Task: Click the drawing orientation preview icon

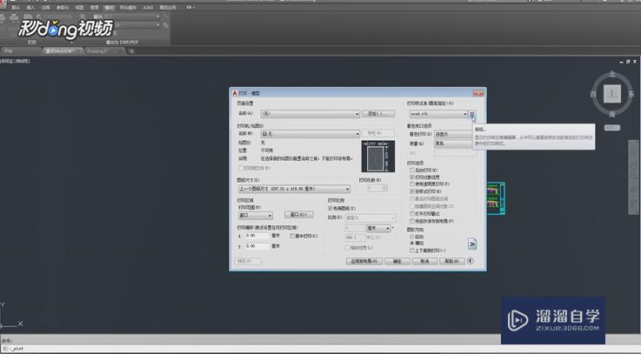Action: [471, 244]
